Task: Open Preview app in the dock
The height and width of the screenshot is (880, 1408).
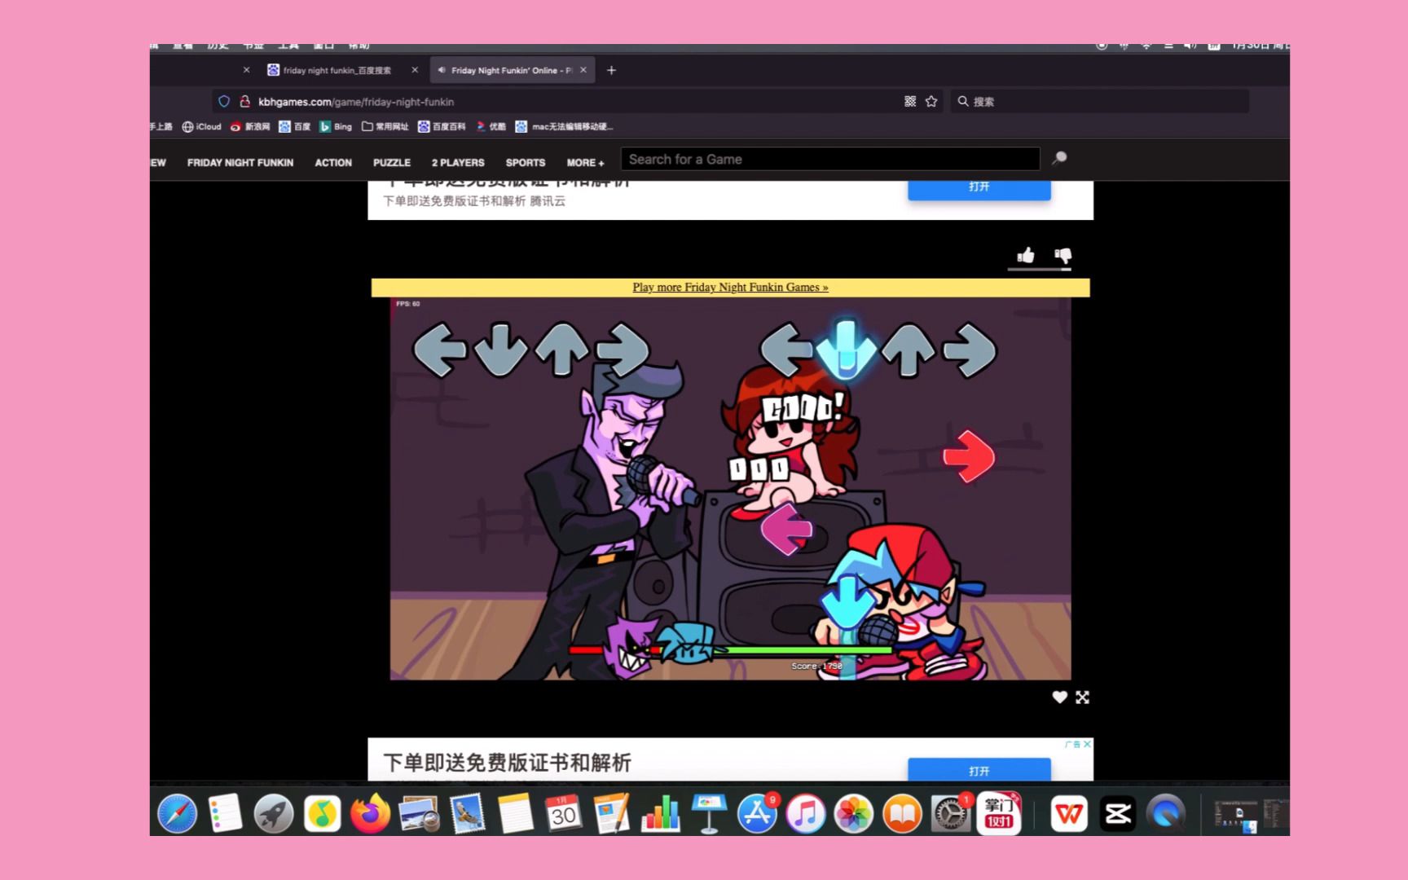Action: (420, 813)
